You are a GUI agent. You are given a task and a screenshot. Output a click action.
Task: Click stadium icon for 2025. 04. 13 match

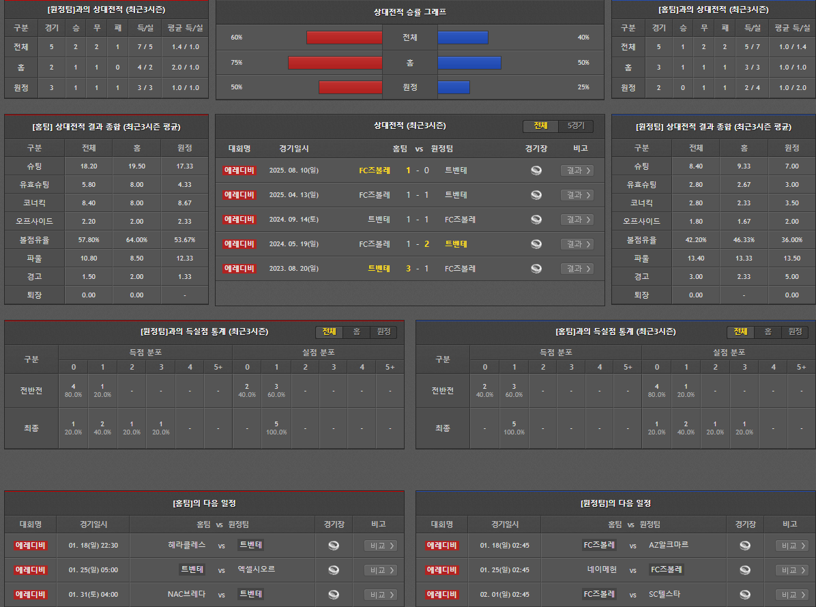click(x=536, y=195)
